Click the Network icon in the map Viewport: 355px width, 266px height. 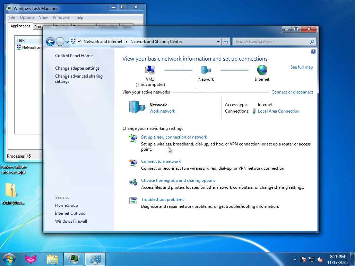206,70
